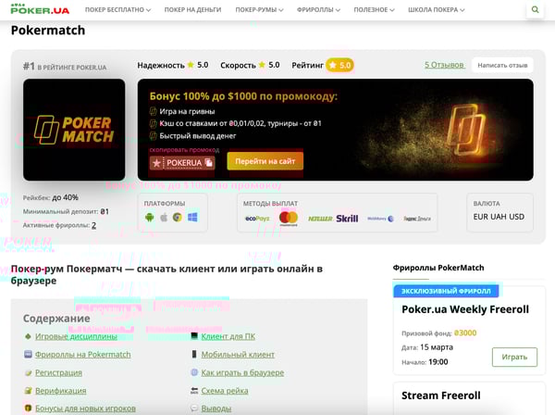The image size is (555, 415).
Task: Expand the ШКОЛА ПОКЕРА dropdown menu
Action: [x=436, y=10]
